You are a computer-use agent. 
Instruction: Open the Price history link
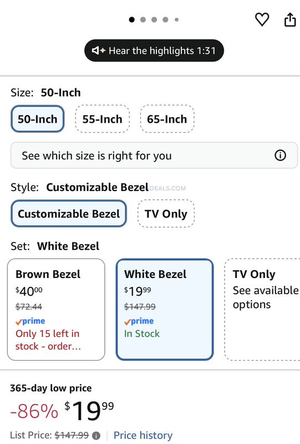click(x=143, y=435)
